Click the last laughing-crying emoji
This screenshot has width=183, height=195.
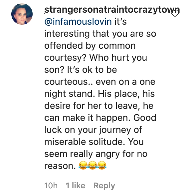[x=102, y=165]
